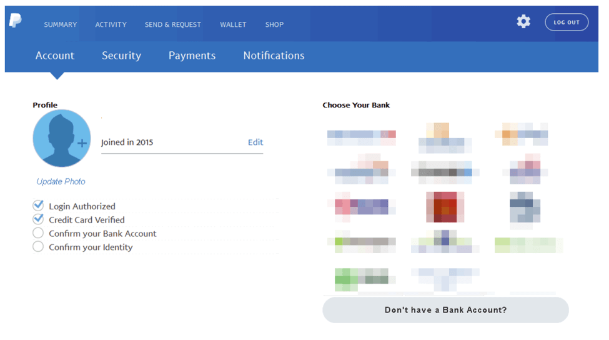Viewport: 609px width, 340px height.
Task: Open the Notifications tab
Action: coord(274,56)
